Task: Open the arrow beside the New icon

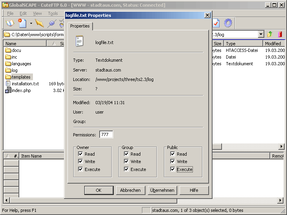Action: coord(31,23)
